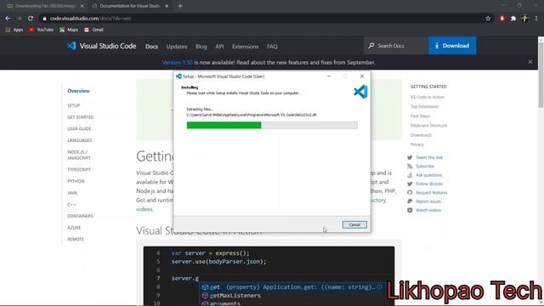Expand the JAVA sidebar section
Image resolution: width=544 pixels, height=306 pixels.
[72, 193]
